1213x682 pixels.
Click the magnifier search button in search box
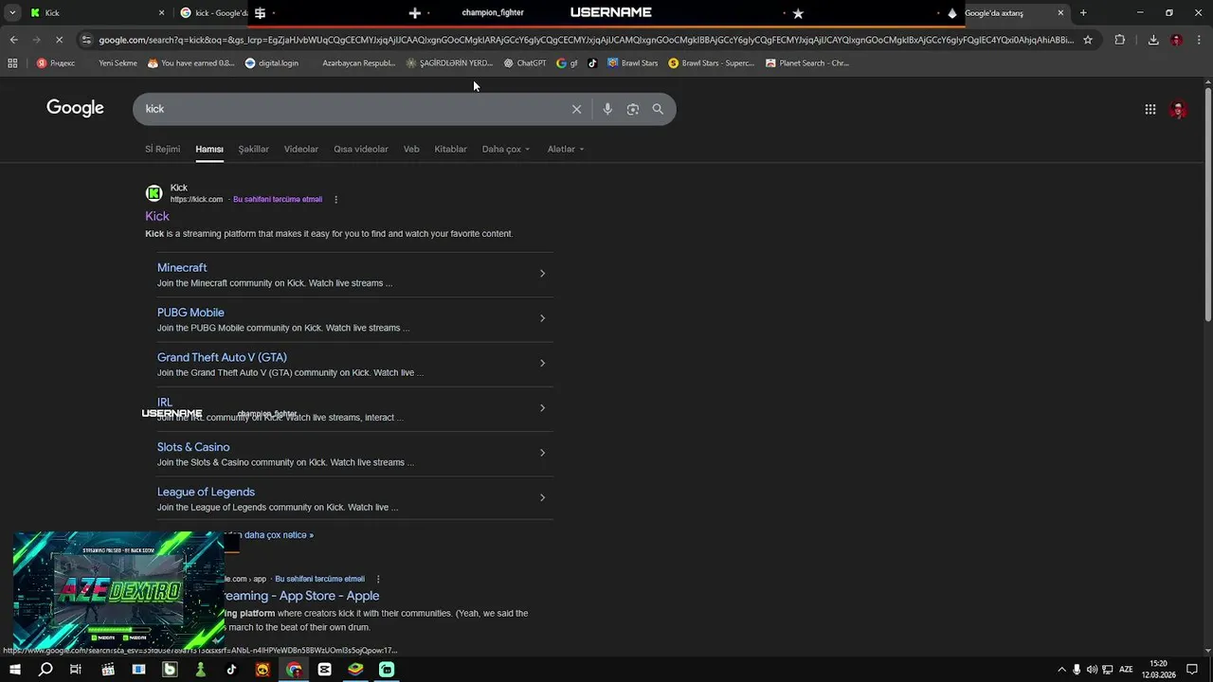pyautogui.click(x=658, y=109)
